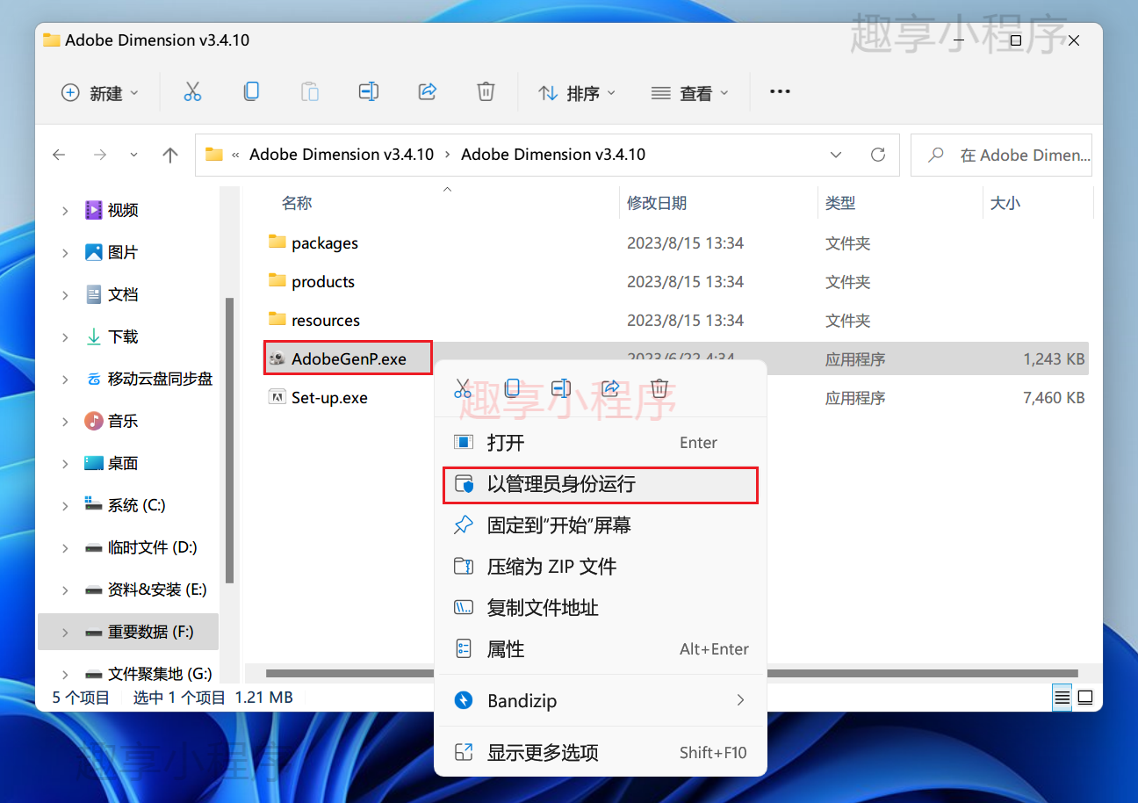The image size is (1138, 803).
Task: Sort by the 大小 column header
Action: coord(1005,203)
